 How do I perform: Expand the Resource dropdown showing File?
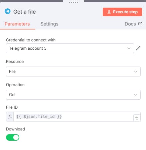(x=73, y=72)
